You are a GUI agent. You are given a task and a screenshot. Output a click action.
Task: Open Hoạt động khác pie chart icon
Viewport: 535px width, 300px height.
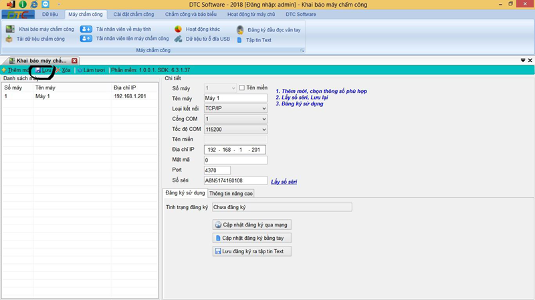(178, 29)
